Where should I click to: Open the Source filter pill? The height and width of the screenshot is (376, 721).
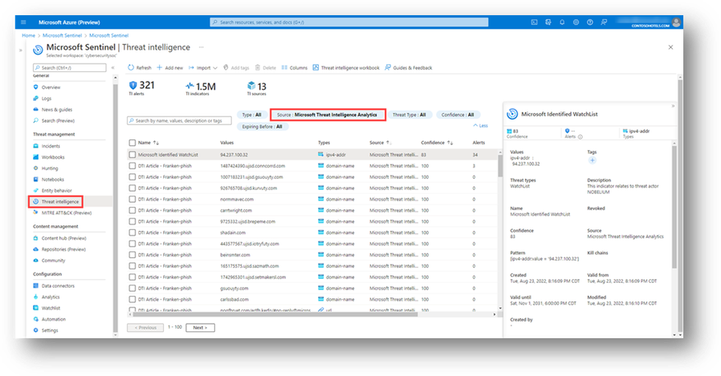click(328, 115)
